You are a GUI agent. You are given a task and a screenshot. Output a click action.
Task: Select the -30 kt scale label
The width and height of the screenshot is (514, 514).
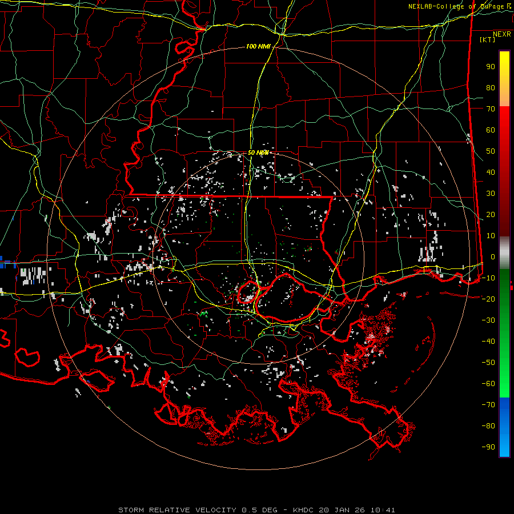click(x=488, y=320)
